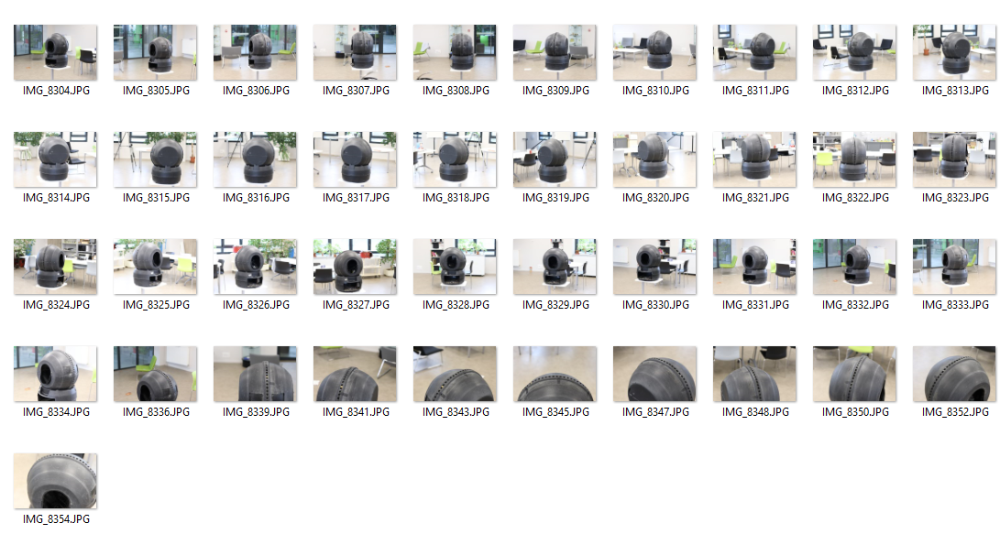
Task: Click the IMG_8354.JPG file name text
Action: pos(56,518)
